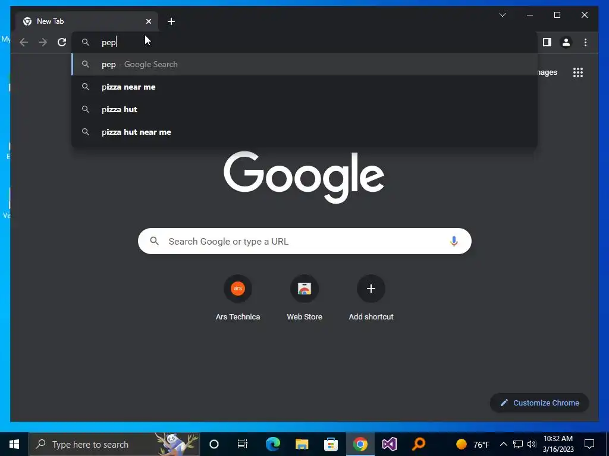The width and height of the screenshot is (609, 456).
Task: Open File Explorer from taskbar
Action: point(302,444)
